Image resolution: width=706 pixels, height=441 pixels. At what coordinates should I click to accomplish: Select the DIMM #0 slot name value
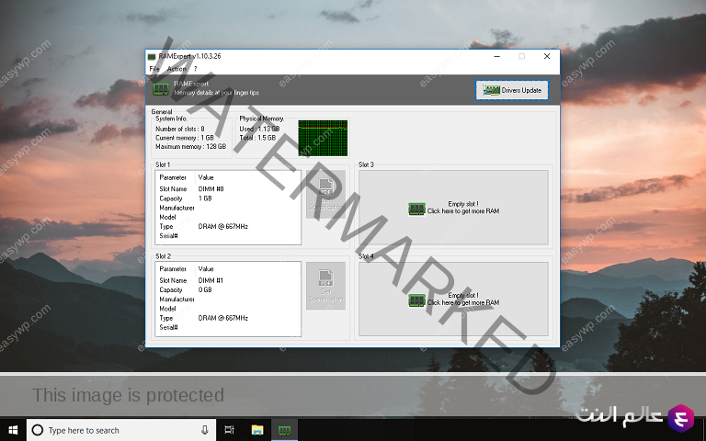point(211,189)
